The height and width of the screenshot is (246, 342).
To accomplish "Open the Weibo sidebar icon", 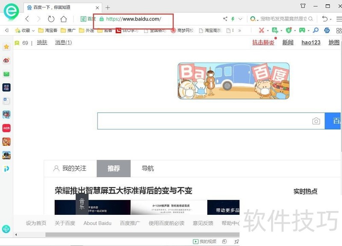I will coord(6,60).
